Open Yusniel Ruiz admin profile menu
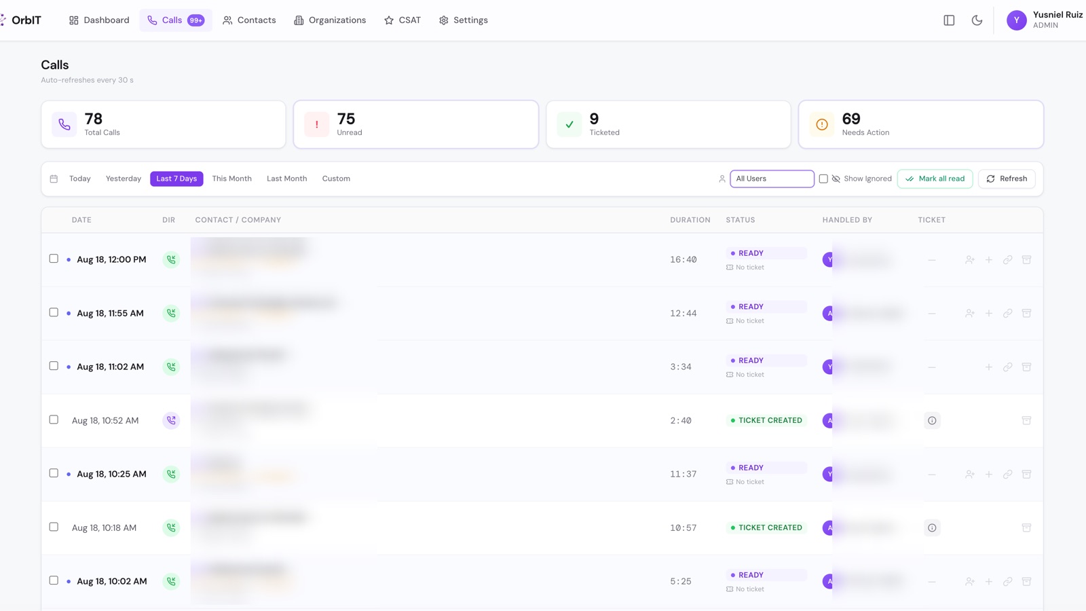 1045,20
